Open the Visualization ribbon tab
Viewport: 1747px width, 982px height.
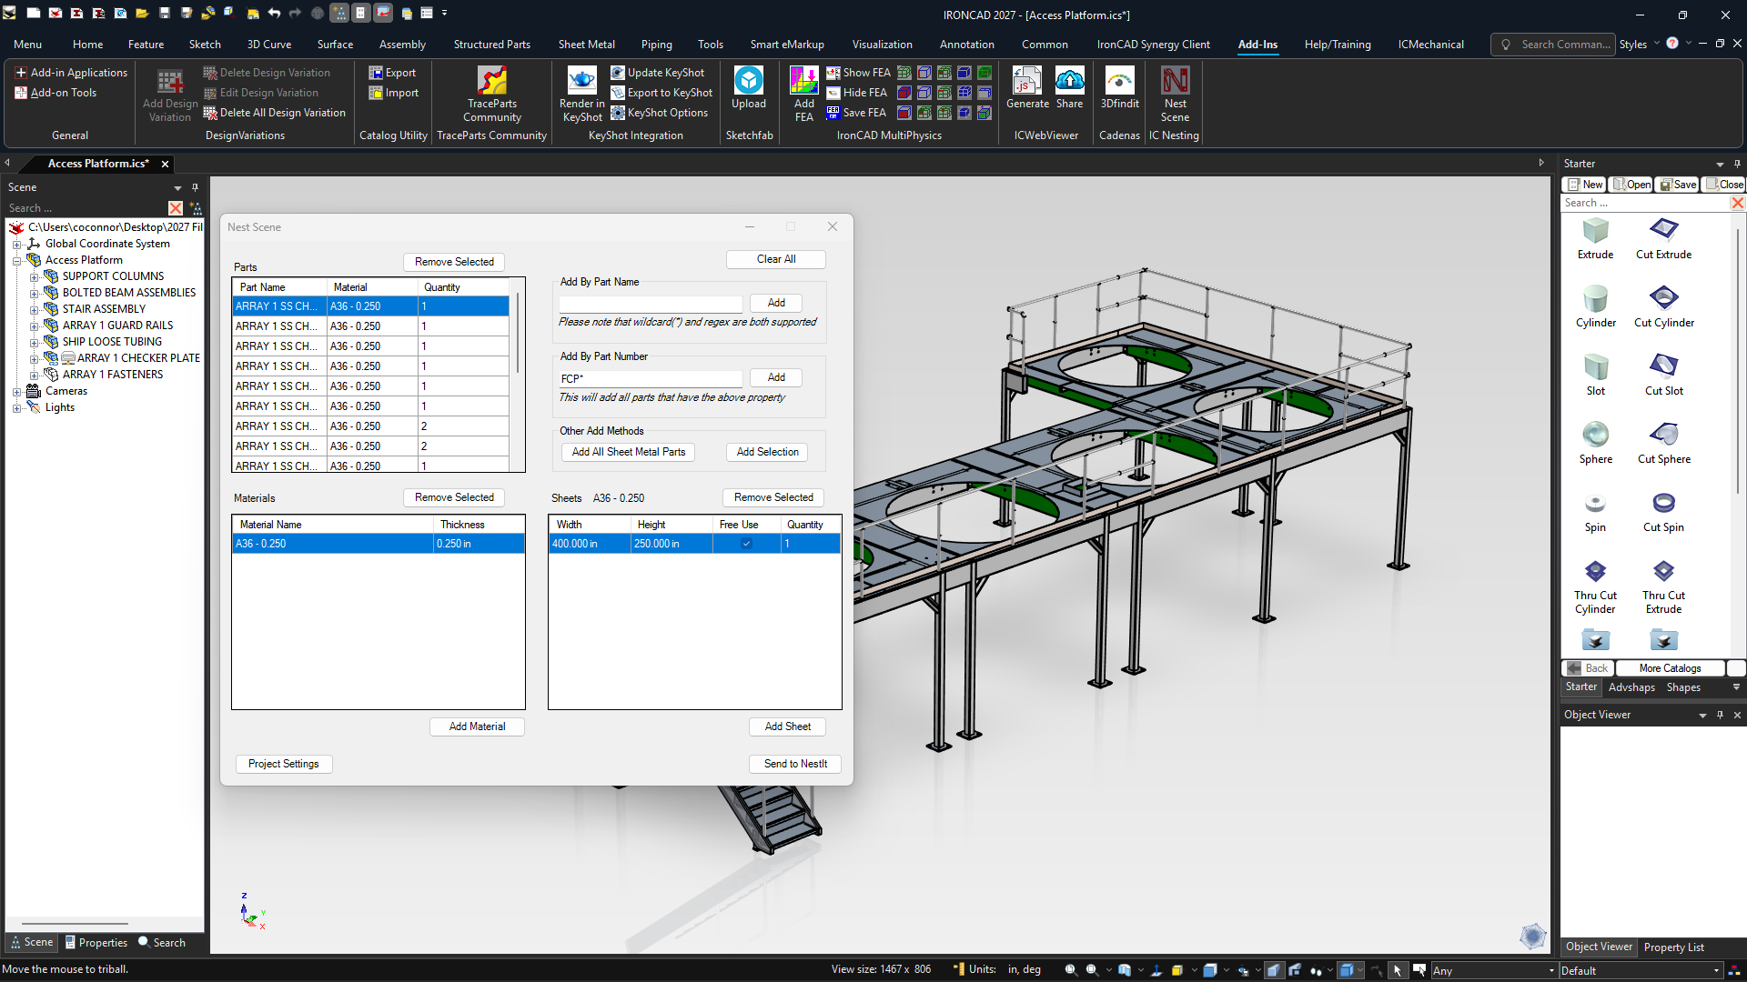click(882, 44)
